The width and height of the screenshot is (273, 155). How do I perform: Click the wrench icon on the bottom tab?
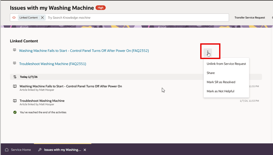[x=40, y=150]
